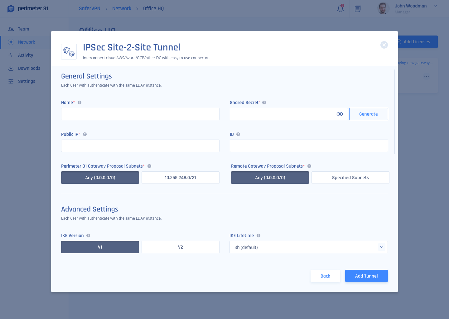Focus the Shared Secret input field
The image size is (449, 319).
[x=289, y=114]
